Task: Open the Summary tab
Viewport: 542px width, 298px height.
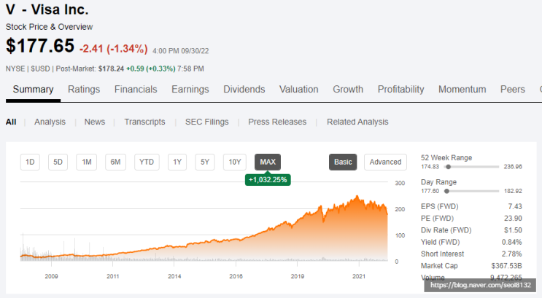Action: pyautogui.click(x=33, y=90)
